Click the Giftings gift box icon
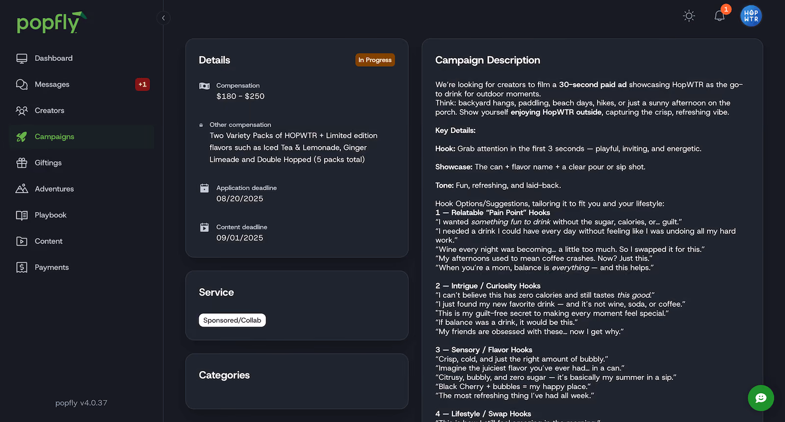Image resolution: width=785 pixels, height=422 pixels. click(x=22, y=163)
